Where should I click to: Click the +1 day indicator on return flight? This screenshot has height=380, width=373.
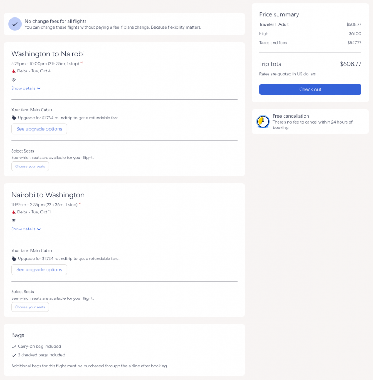pyautogui.click(x=80, y=204)
